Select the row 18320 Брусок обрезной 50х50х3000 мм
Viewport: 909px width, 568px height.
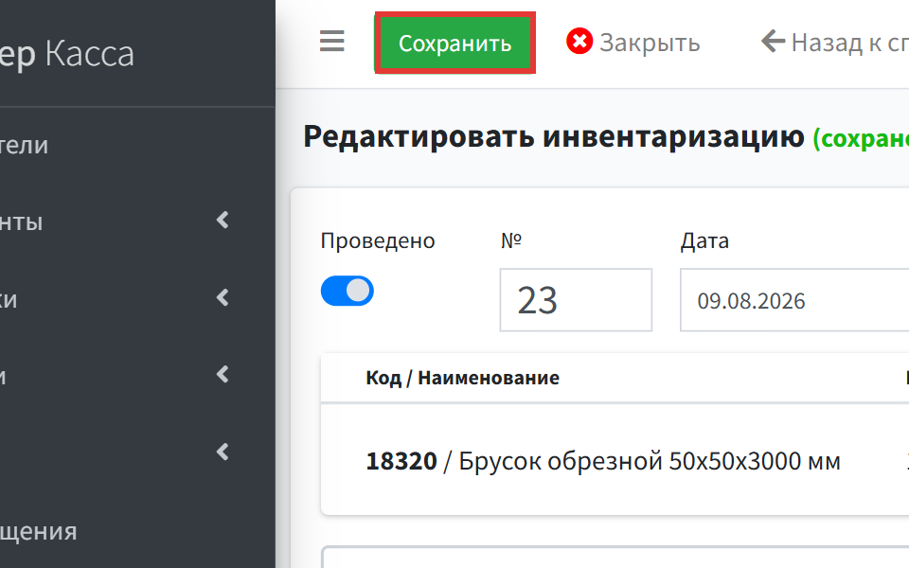tap(615, 461)
